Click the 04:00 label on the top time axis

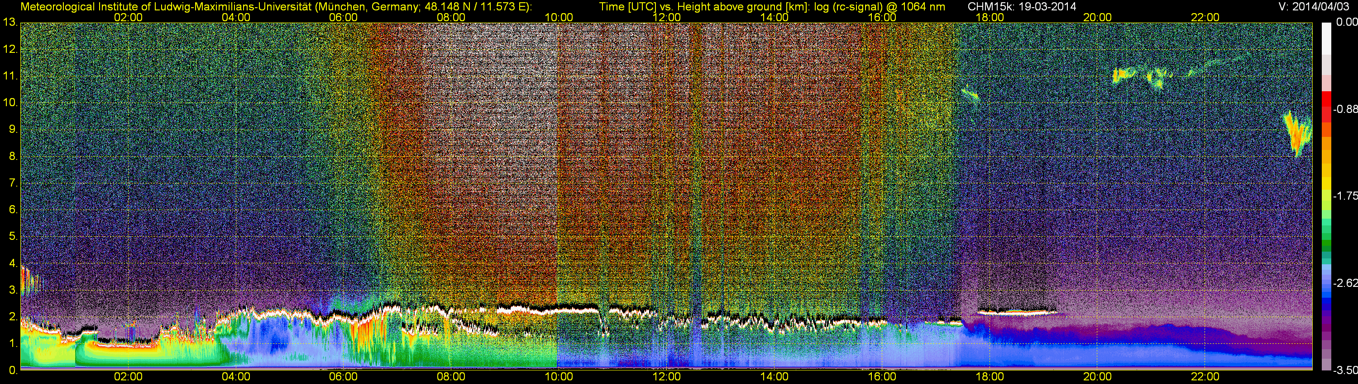point(236,17)
